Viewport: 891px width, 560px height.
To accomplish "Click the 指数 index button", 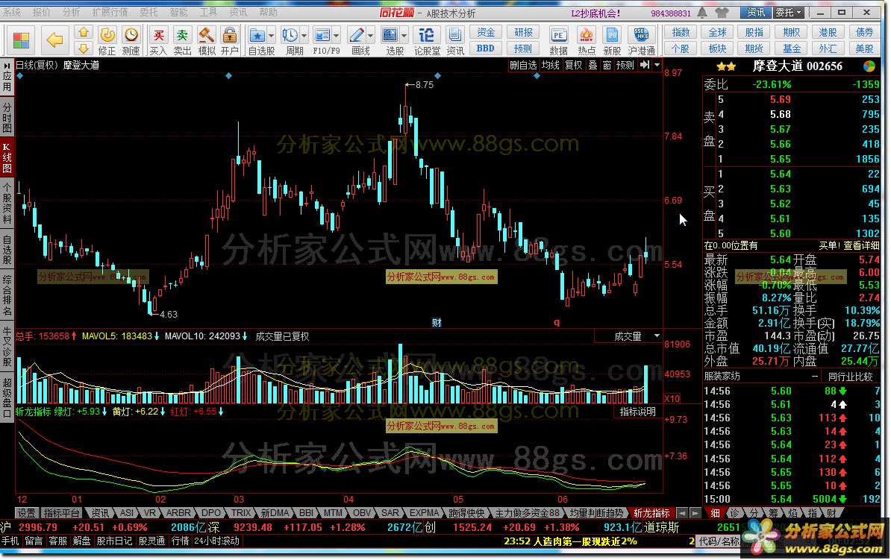I will [680, 32].
